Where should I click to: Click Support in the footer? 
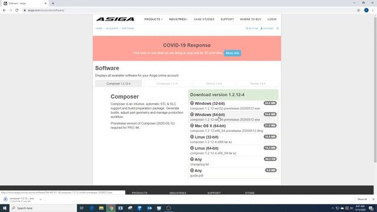point(214,193)
